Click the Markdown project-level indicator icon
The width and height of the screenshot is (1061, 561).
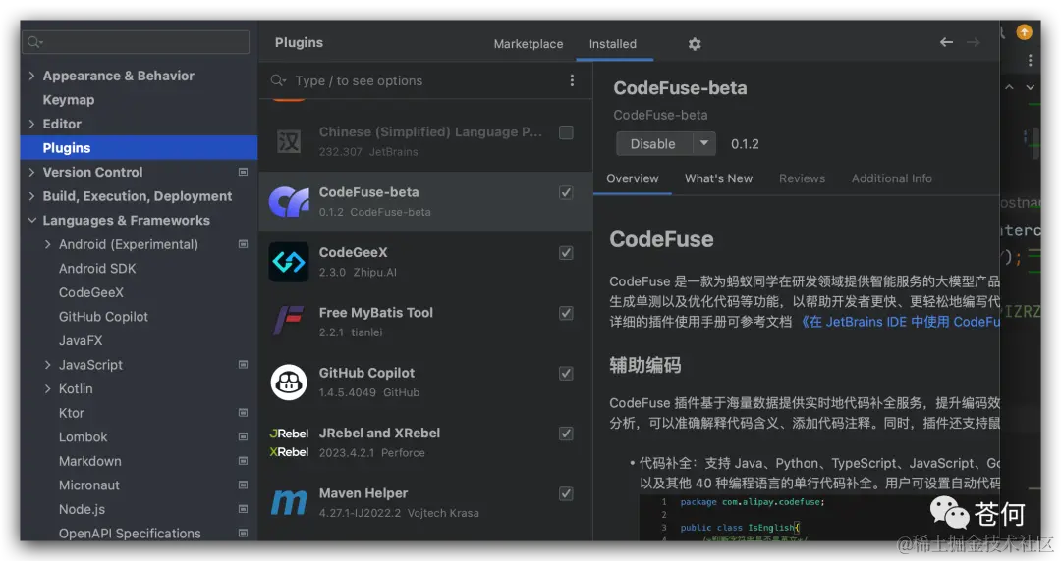(243, 461)
